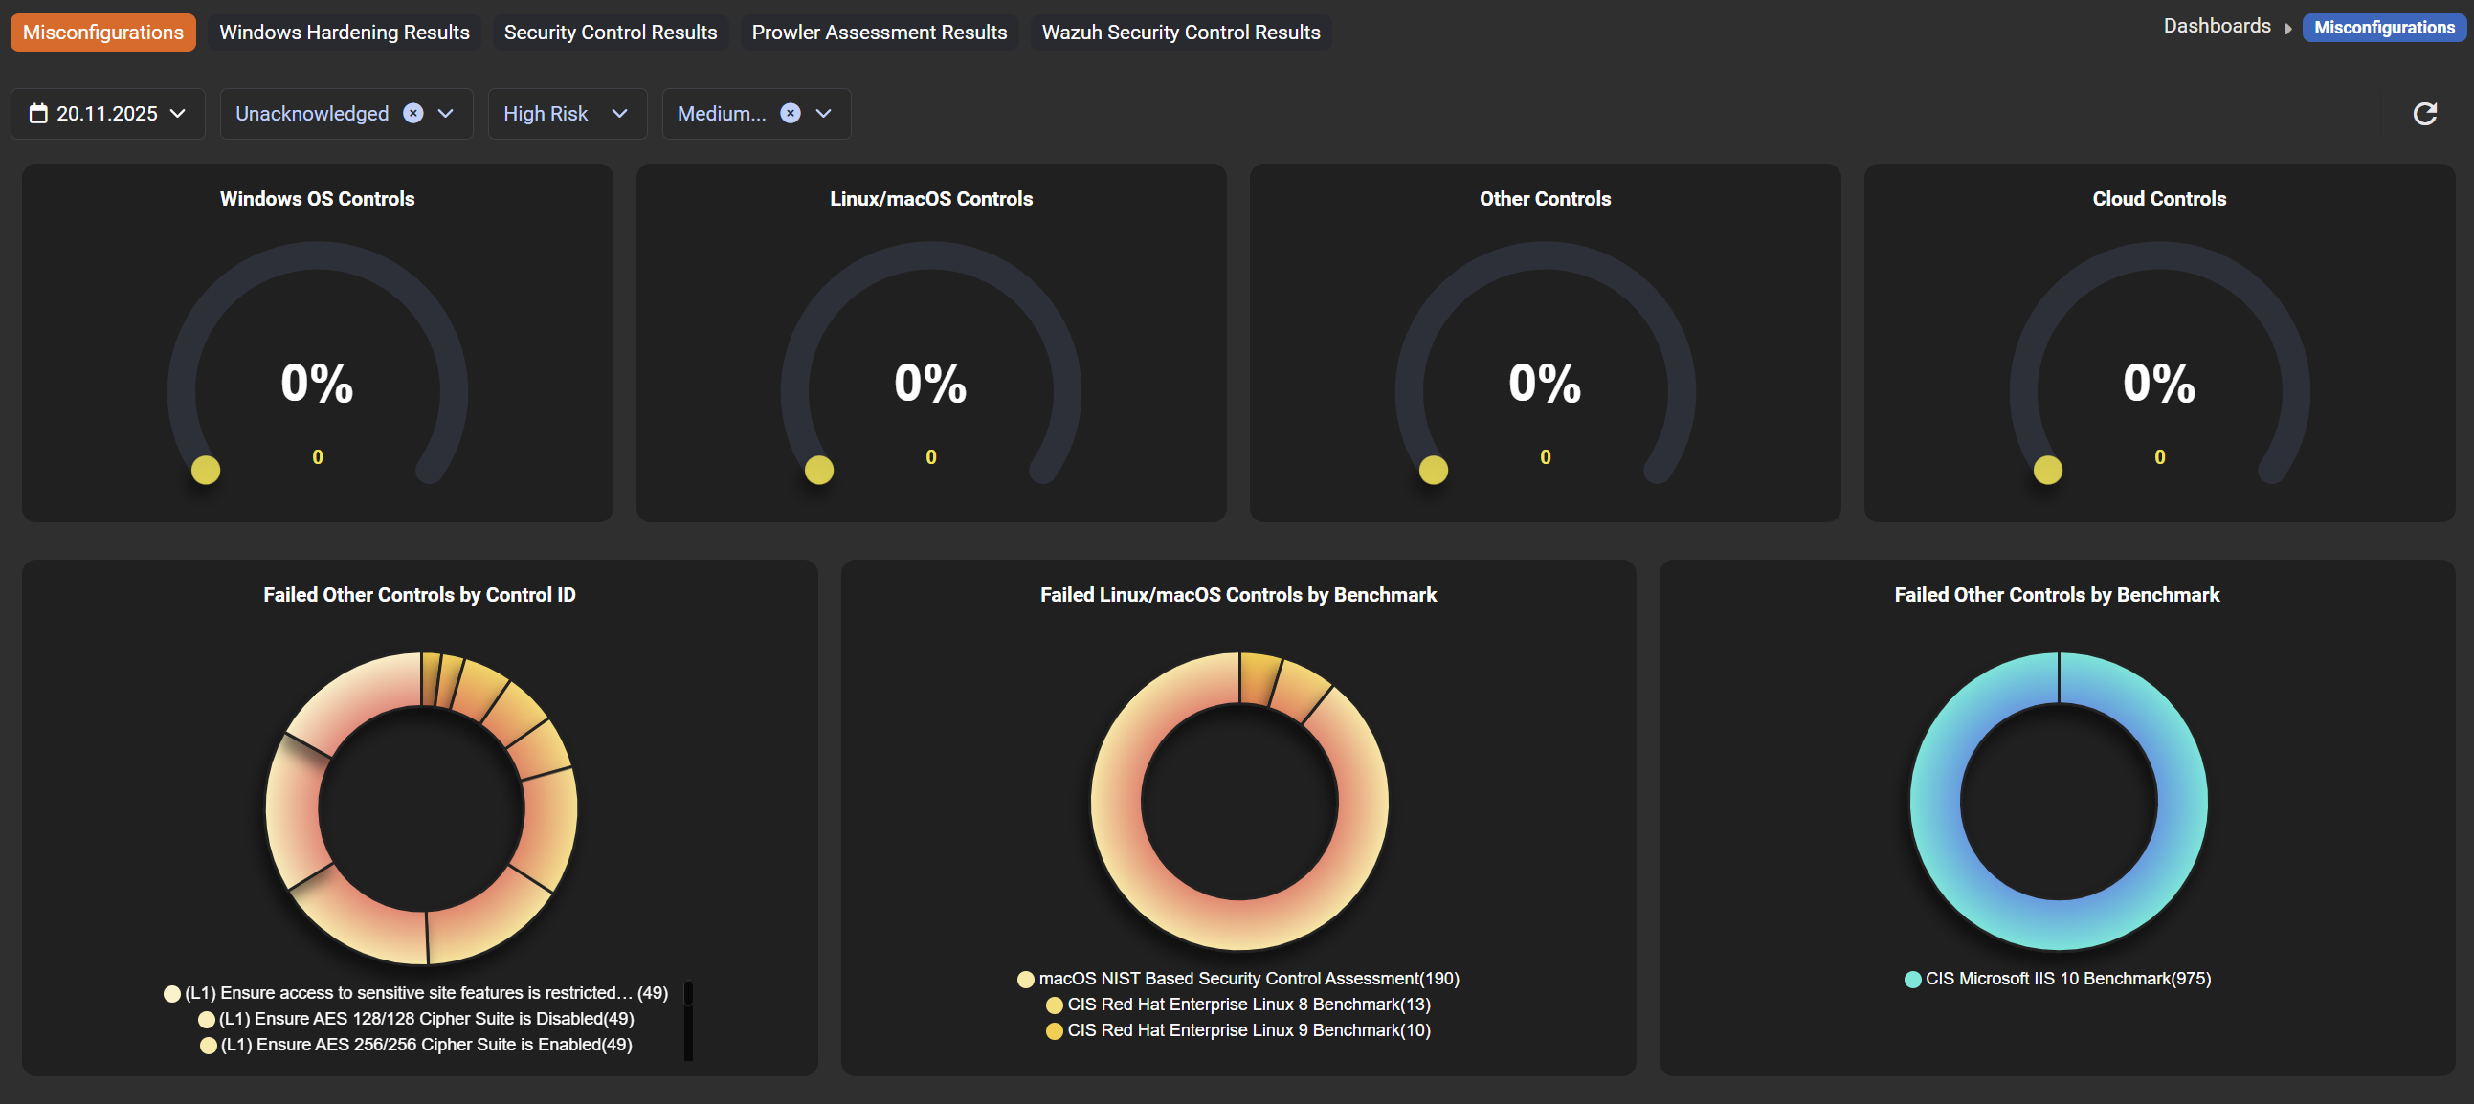Screen dimensions: 2474x1104
Task: Open Prowler Assessment Results tab
Action: coord(879,32)
